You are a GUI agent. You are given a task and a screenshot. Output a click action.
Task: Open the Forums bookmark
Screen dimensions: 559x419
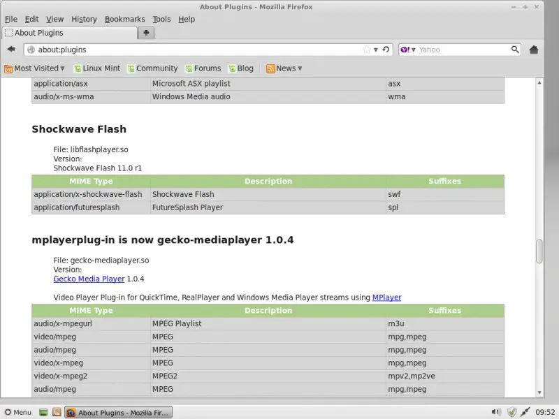[x=203, y=68]
